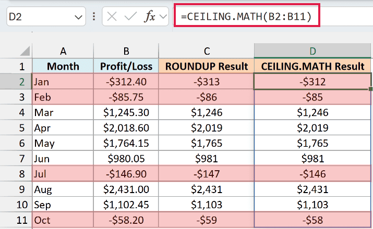The image size is (373, 229).
Task: Select row 7 header
Action: tap(16, 159)
